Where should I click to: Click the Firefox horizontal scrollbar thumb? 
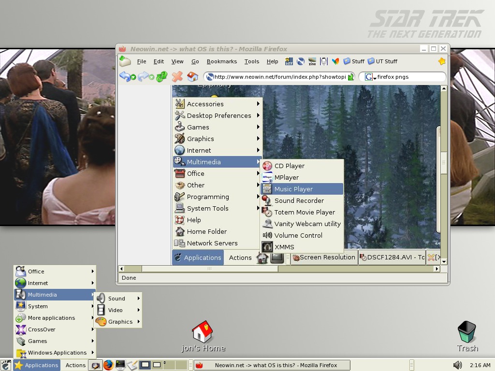210,269
